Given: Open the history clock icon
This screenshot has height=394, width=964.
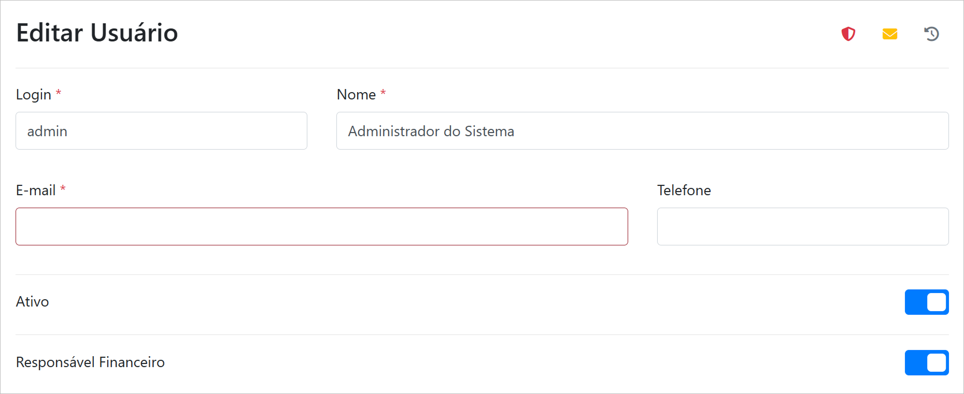Looking at the screenshot, I should click(931, 34).
